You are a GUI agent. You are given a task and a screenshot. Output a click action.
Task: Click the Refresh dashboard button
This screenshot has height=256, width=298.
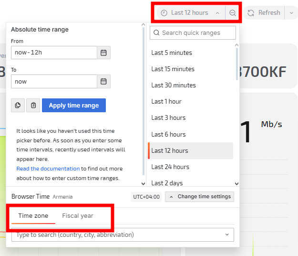(264, 13)
